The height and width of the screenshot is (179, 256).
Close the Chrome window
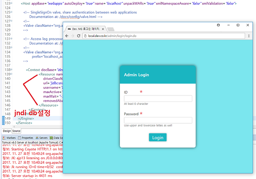tap(248, 25)
